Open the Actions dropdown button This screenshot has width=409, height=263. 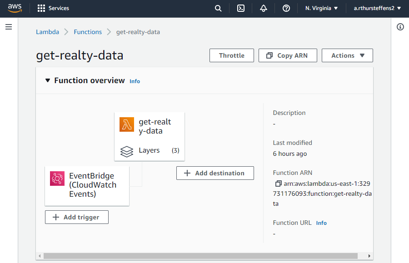[x=348, y=55]
